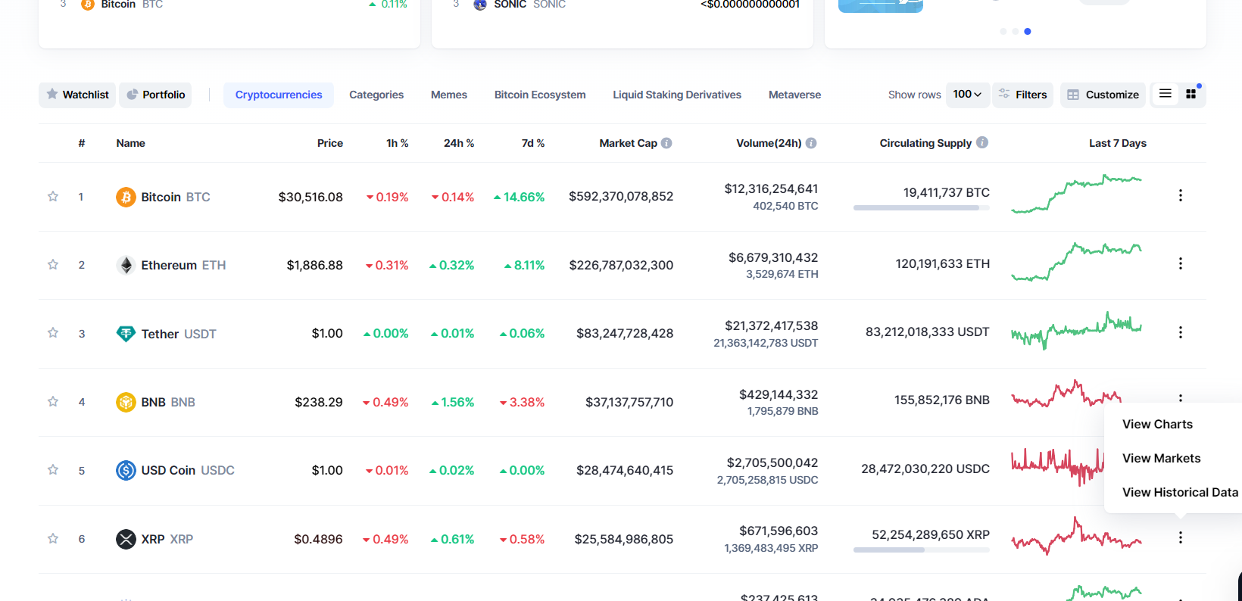This screenshot has height=601, width=1242.
Task: Add USD Coin to watchlist via star
Action: (x=53, y=470)
